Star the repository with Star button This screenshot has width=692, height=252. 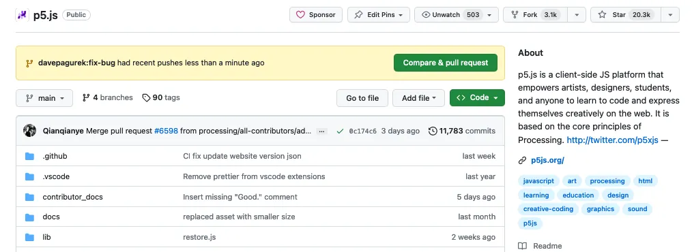pos(625,14)
